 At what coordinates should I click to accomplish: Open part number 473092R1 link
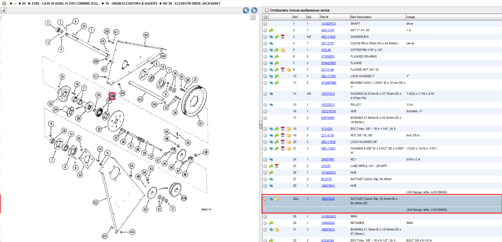[x=328, y=56]
